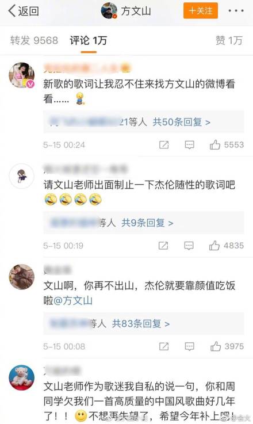Expand the 共9条回复 replies
This screenshot has width=253, height=424.
pos(147,223)
